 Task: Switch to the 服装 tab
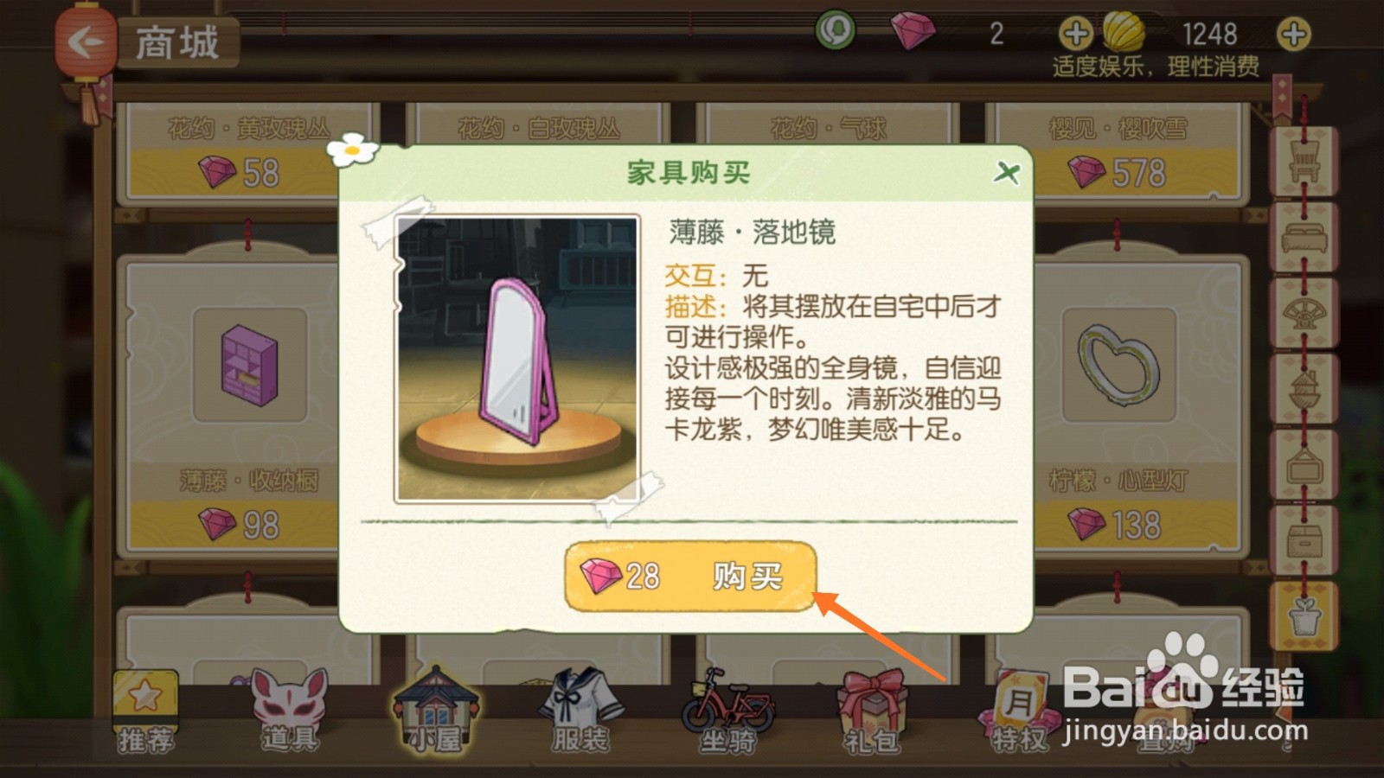coord(580,711)
